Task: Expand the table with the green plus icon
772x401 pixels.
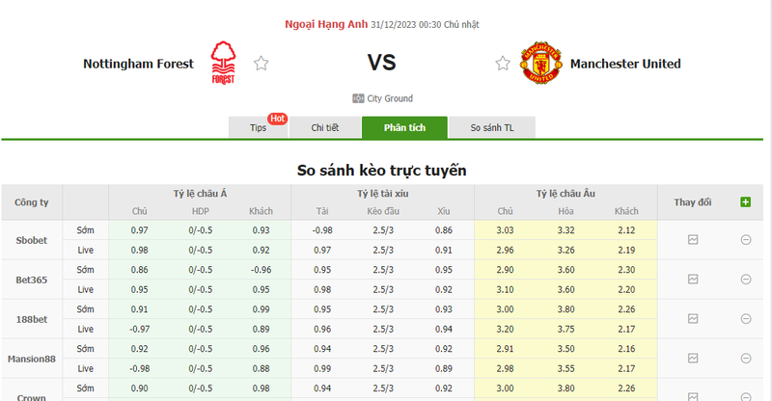Action: pyautogui.click(x=745, y=201)
